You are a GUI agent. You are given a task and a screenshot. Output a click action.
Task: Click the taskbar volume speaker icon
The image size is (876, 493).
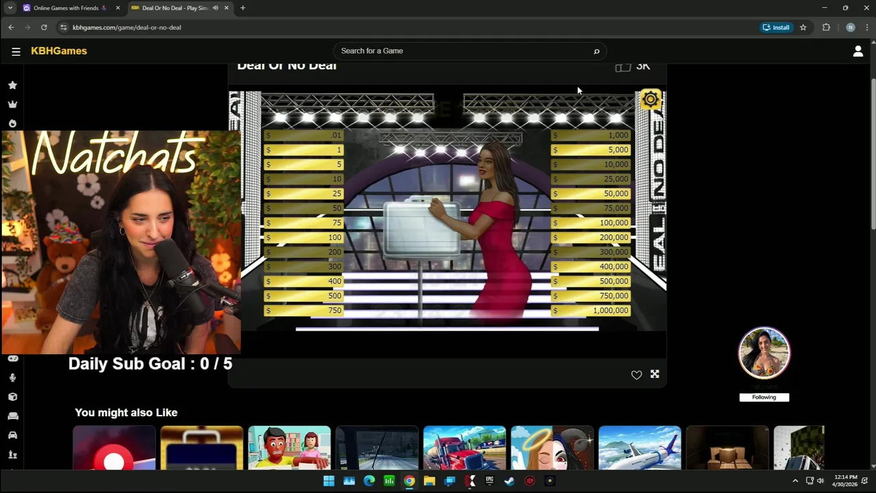click(x=820, y=481)
